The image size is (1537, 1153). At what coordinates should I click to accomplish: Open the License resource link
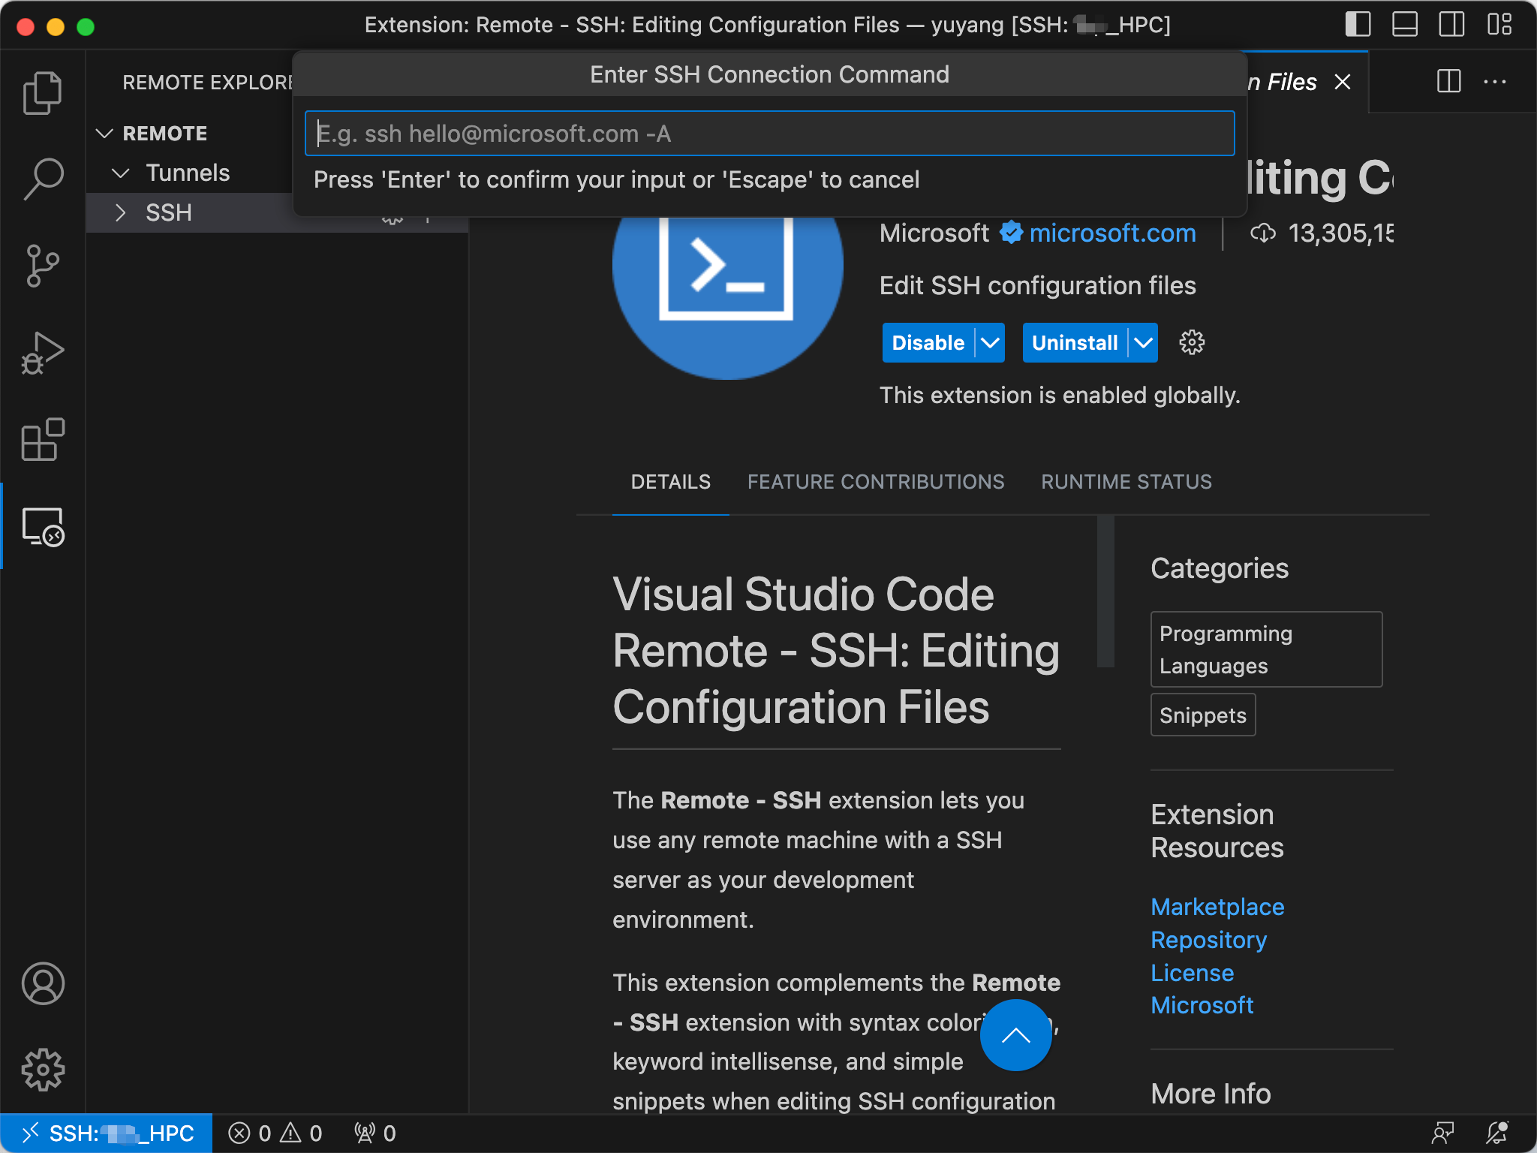point(1193,973)
